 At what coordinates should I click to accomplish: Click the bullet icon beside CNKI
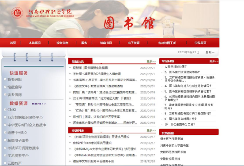(5, 110)
